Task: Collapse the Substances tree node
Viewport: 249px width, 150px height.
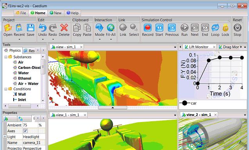Action: [6, 57]
